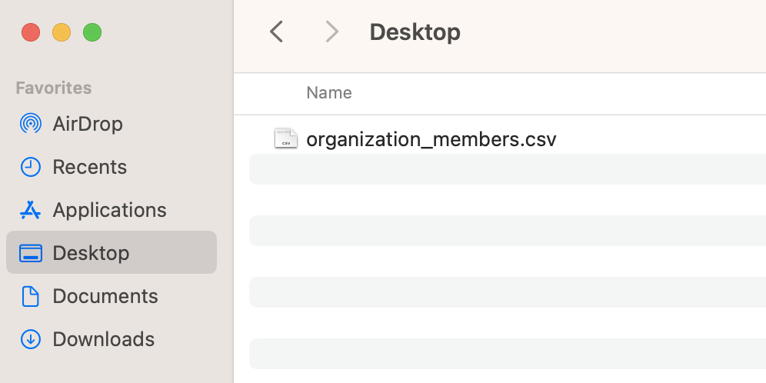Go forward with the right chevron
The image size is (766, 383).
tap(331, 32)
